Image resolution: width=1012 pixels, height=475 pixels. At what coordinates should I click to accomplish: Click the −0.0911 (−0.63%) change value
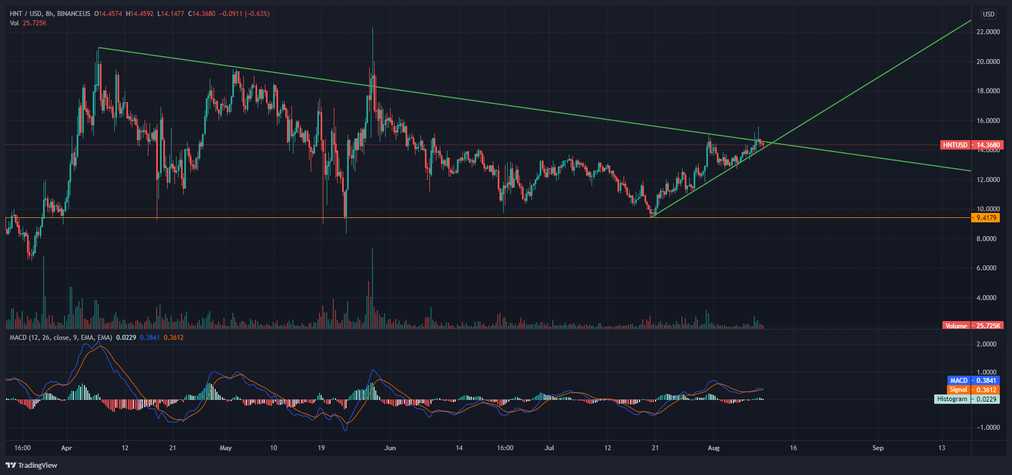[x=244, y=14]
